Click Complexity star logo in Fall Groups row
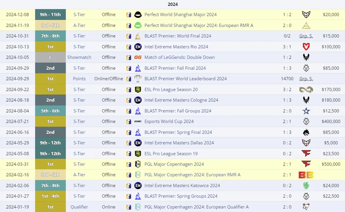Viewport: 345px width, 212px height. (306, 111)
